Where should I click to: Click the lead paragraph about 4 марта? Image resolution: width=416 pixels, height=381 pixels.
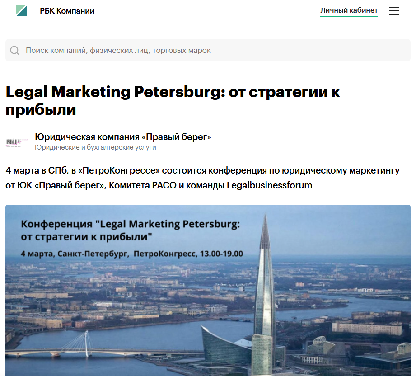[202, 178]
